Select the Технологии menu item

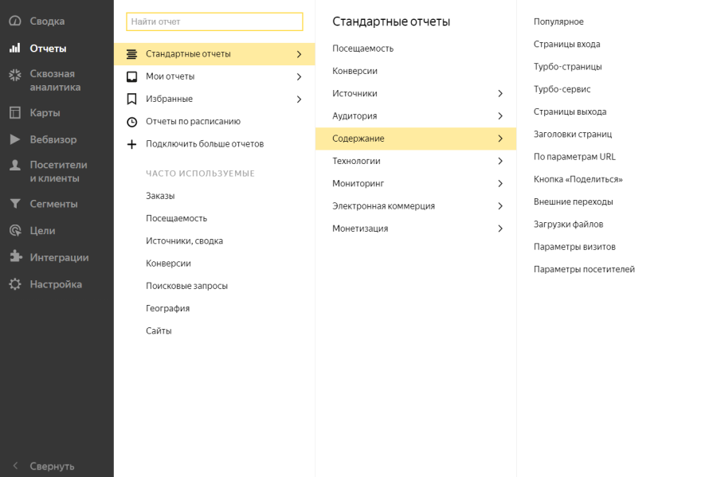(x=416, y=161)
